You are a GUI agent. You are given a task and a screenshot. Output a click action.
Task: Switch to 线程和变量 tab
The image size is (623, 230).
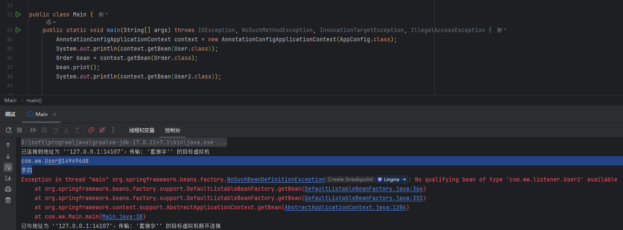[x=142, y=130]
